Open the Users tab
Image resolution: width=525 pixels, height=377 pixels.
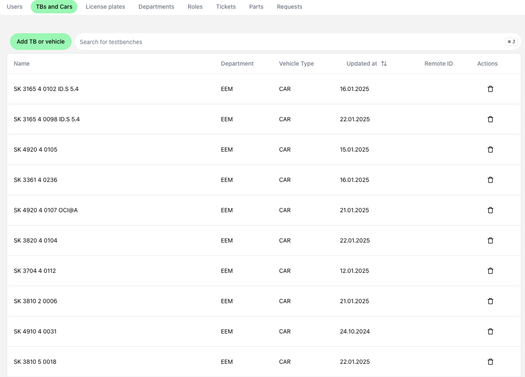pyautogui.click(x=14, y=7)
